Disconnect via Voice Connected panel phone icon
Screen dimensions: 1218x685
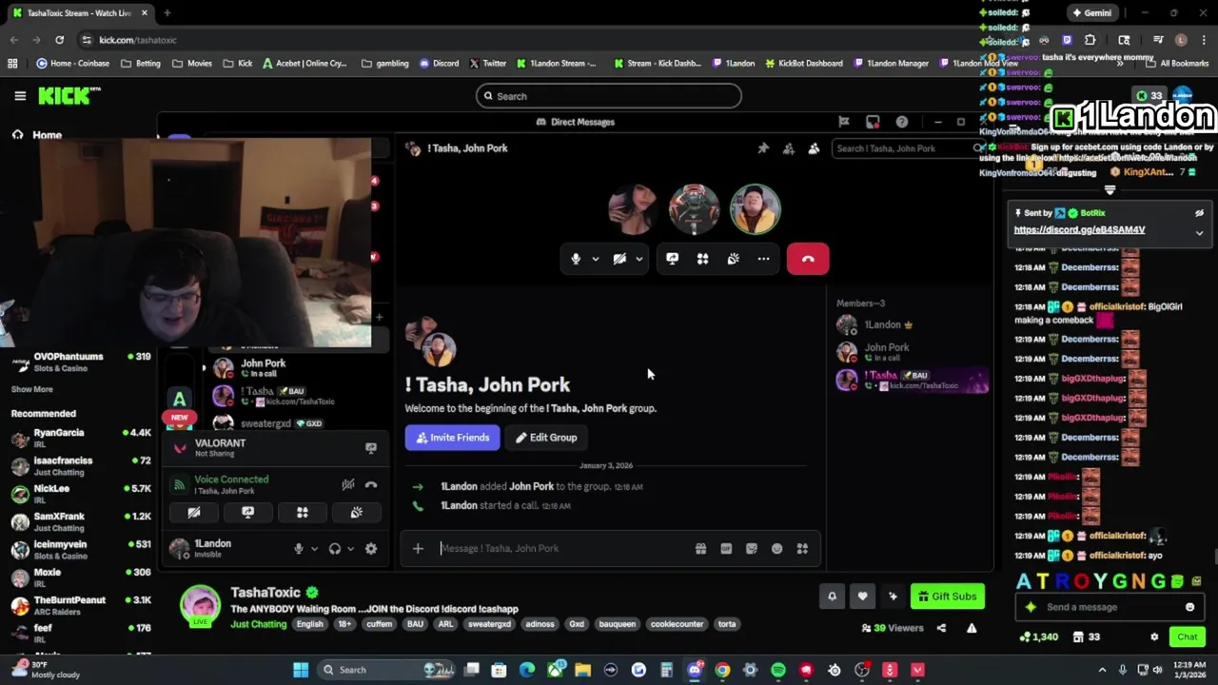coord(371,485)
